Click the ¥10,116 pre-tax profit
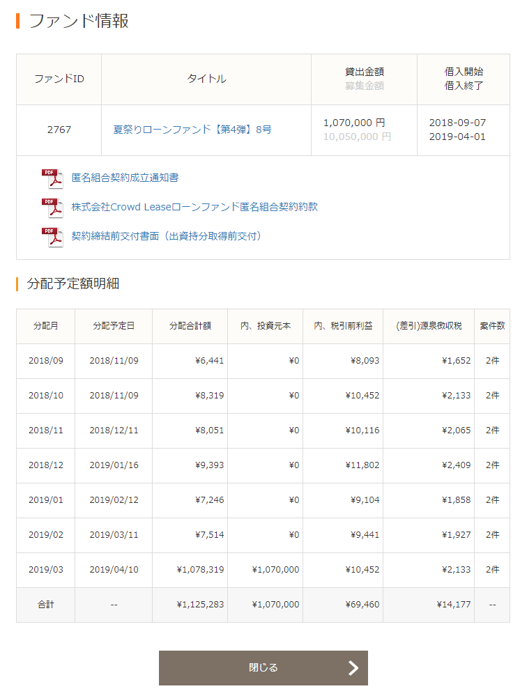This screenshot has height=698, width=520. [362, 431]
